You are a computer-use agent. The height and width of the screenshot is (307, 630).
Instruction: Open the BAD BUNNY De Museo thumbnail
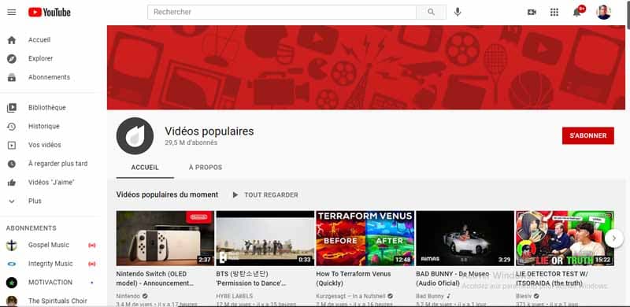(x=465, y=239)
